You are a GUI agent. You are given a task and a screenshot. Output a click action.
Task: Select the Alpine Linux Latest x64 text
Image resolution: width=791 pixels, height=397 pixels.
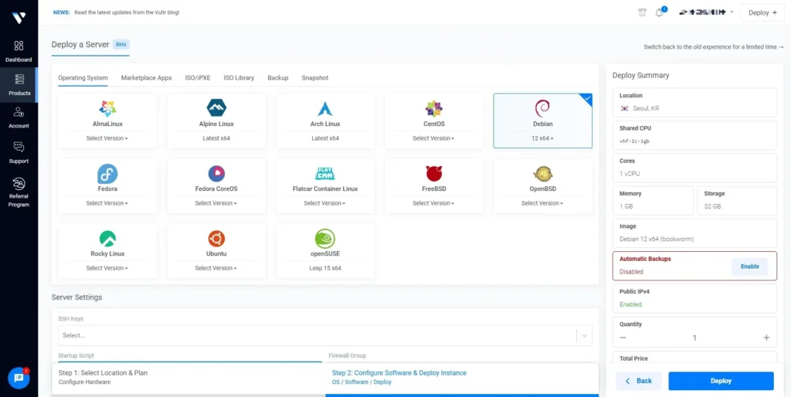point(216,138)
